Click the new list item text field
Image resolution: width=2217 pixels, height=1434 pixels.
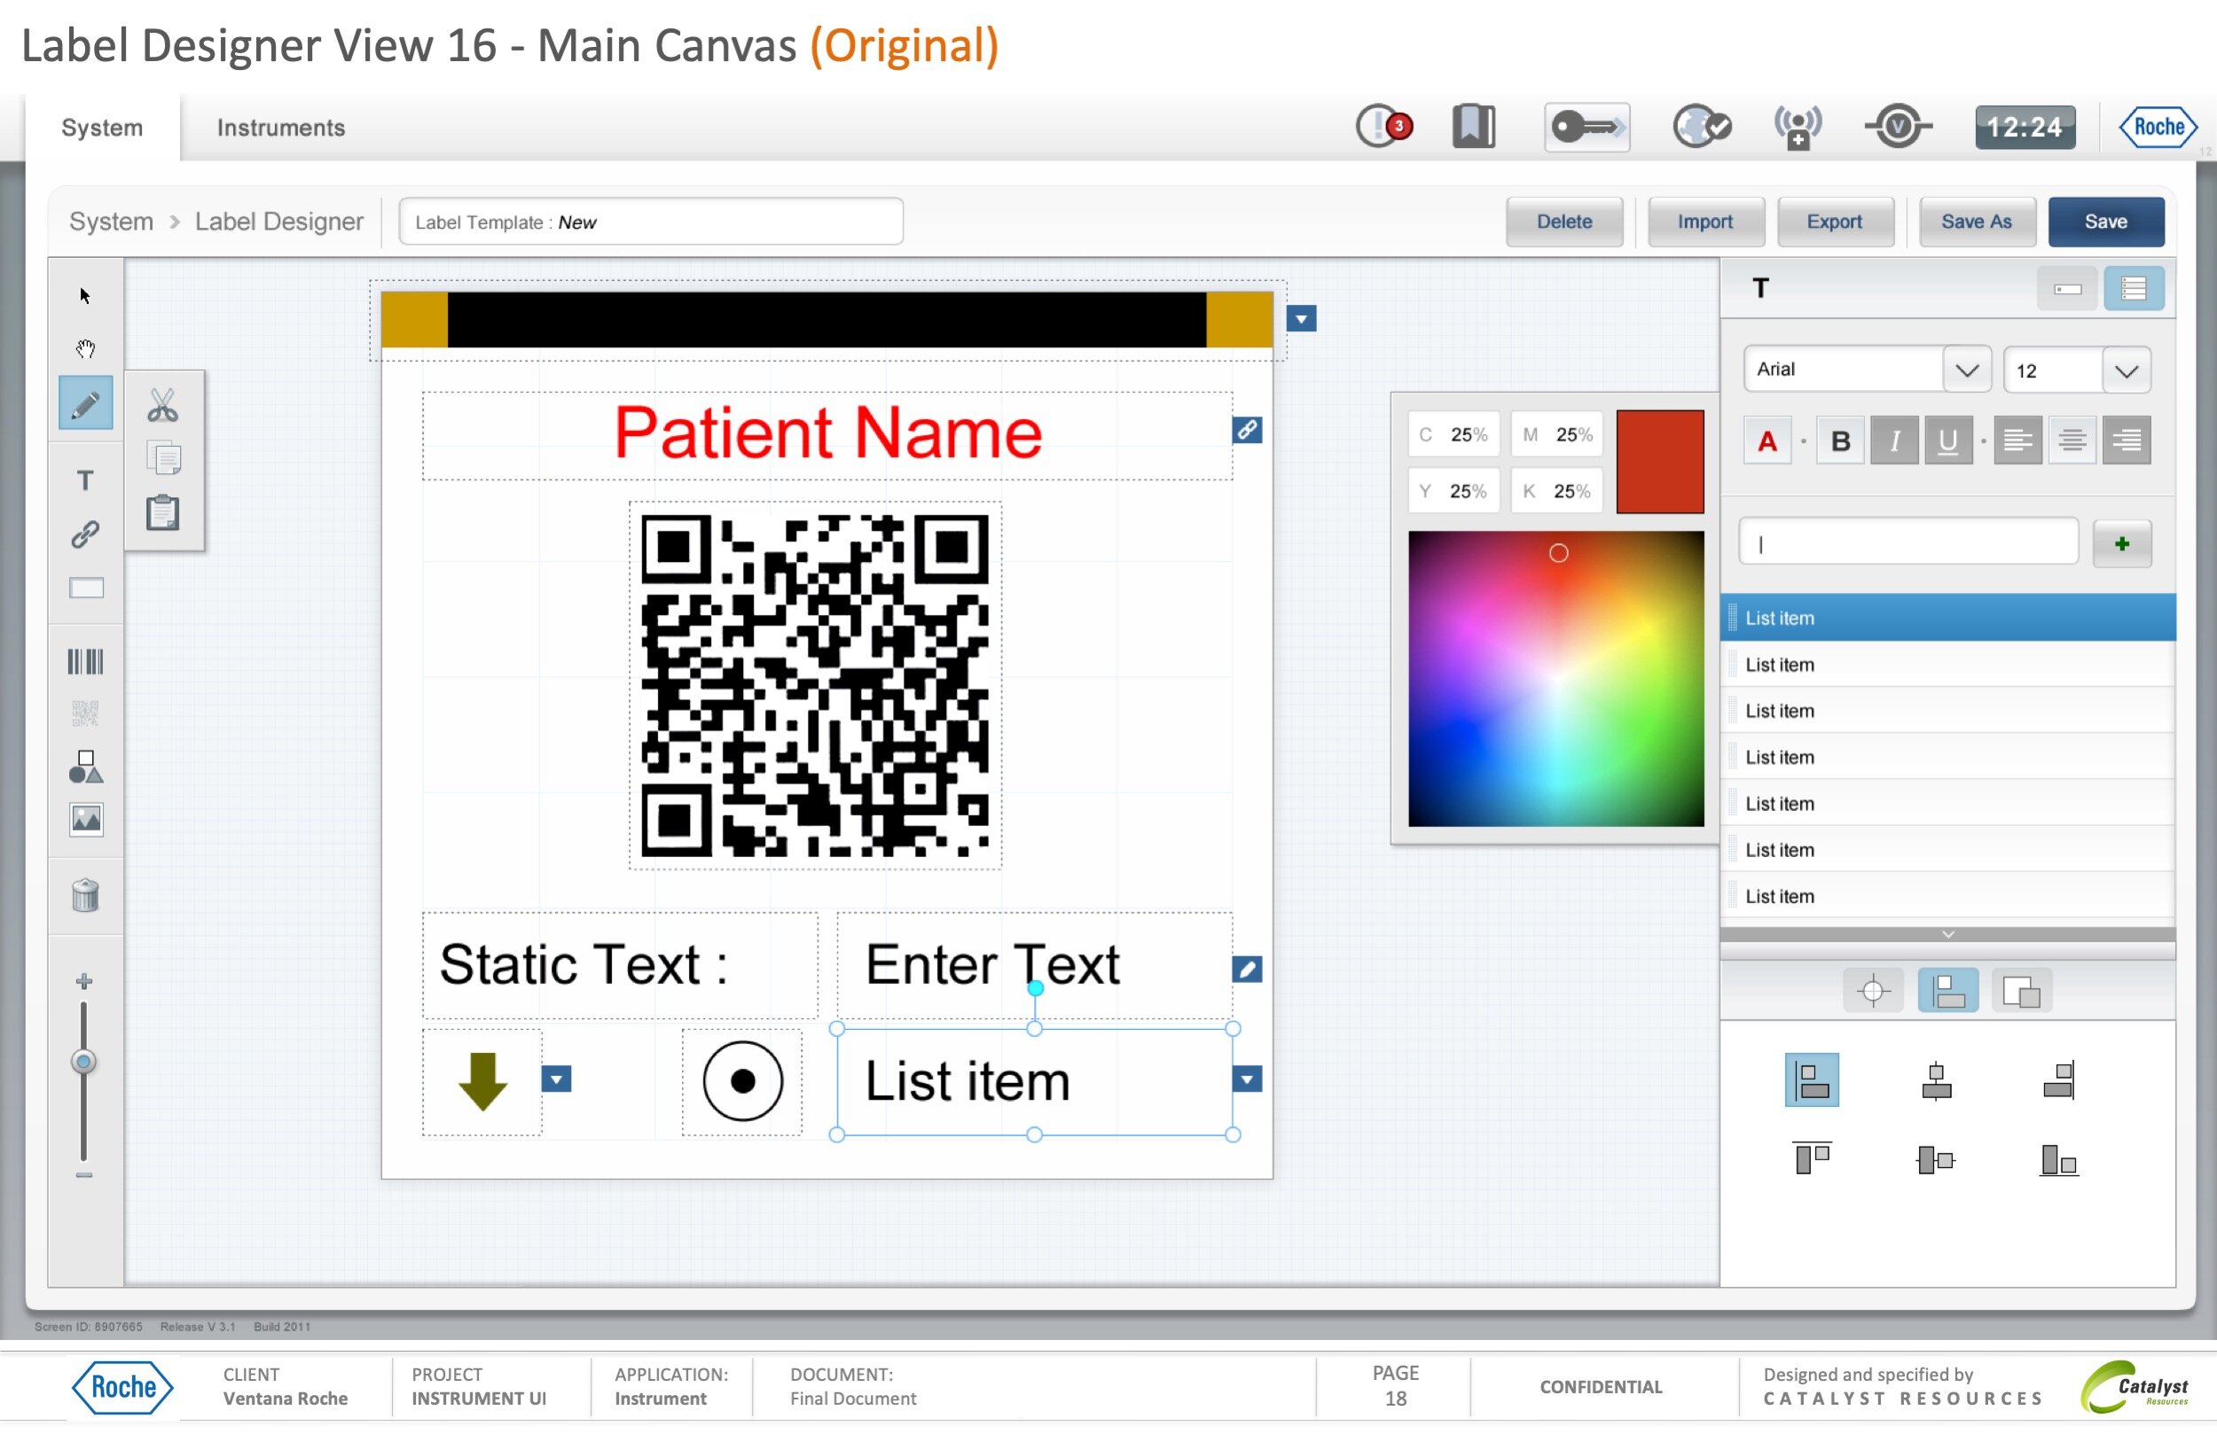pyautogui.click(x=1908, y=542)
